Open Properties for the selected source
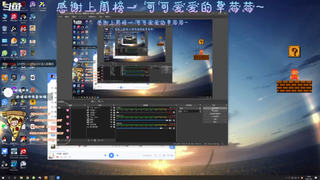320x180 pixels. pyautogui.click(x=93, y=101)
